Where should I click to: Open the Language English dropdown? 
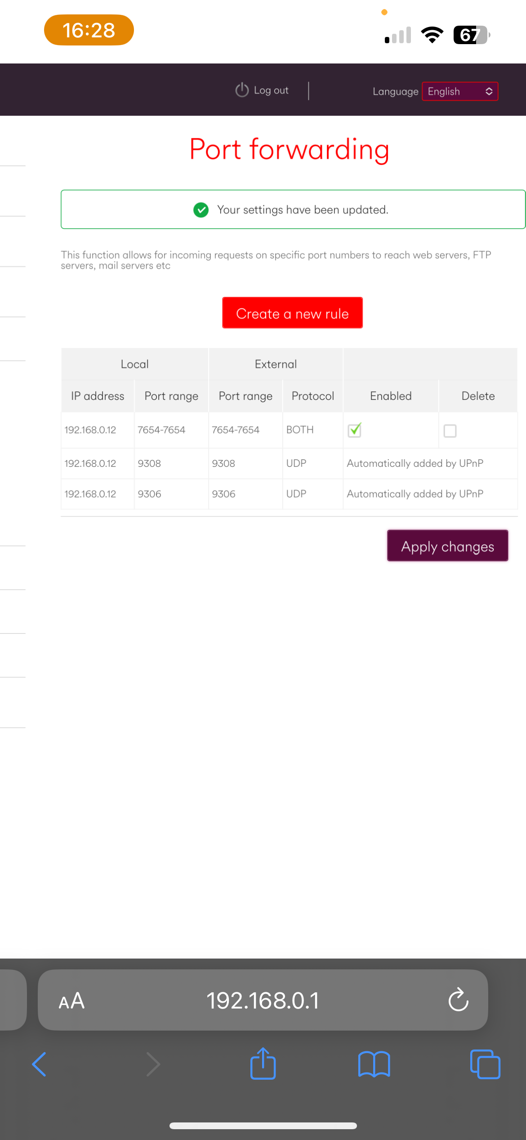(460, 91)
